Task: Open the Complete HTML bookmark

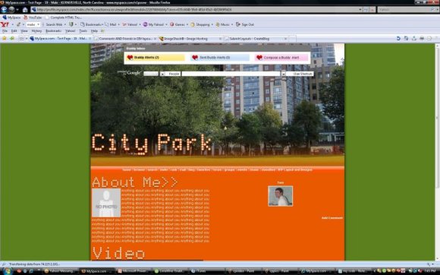Action: point(64,17)
